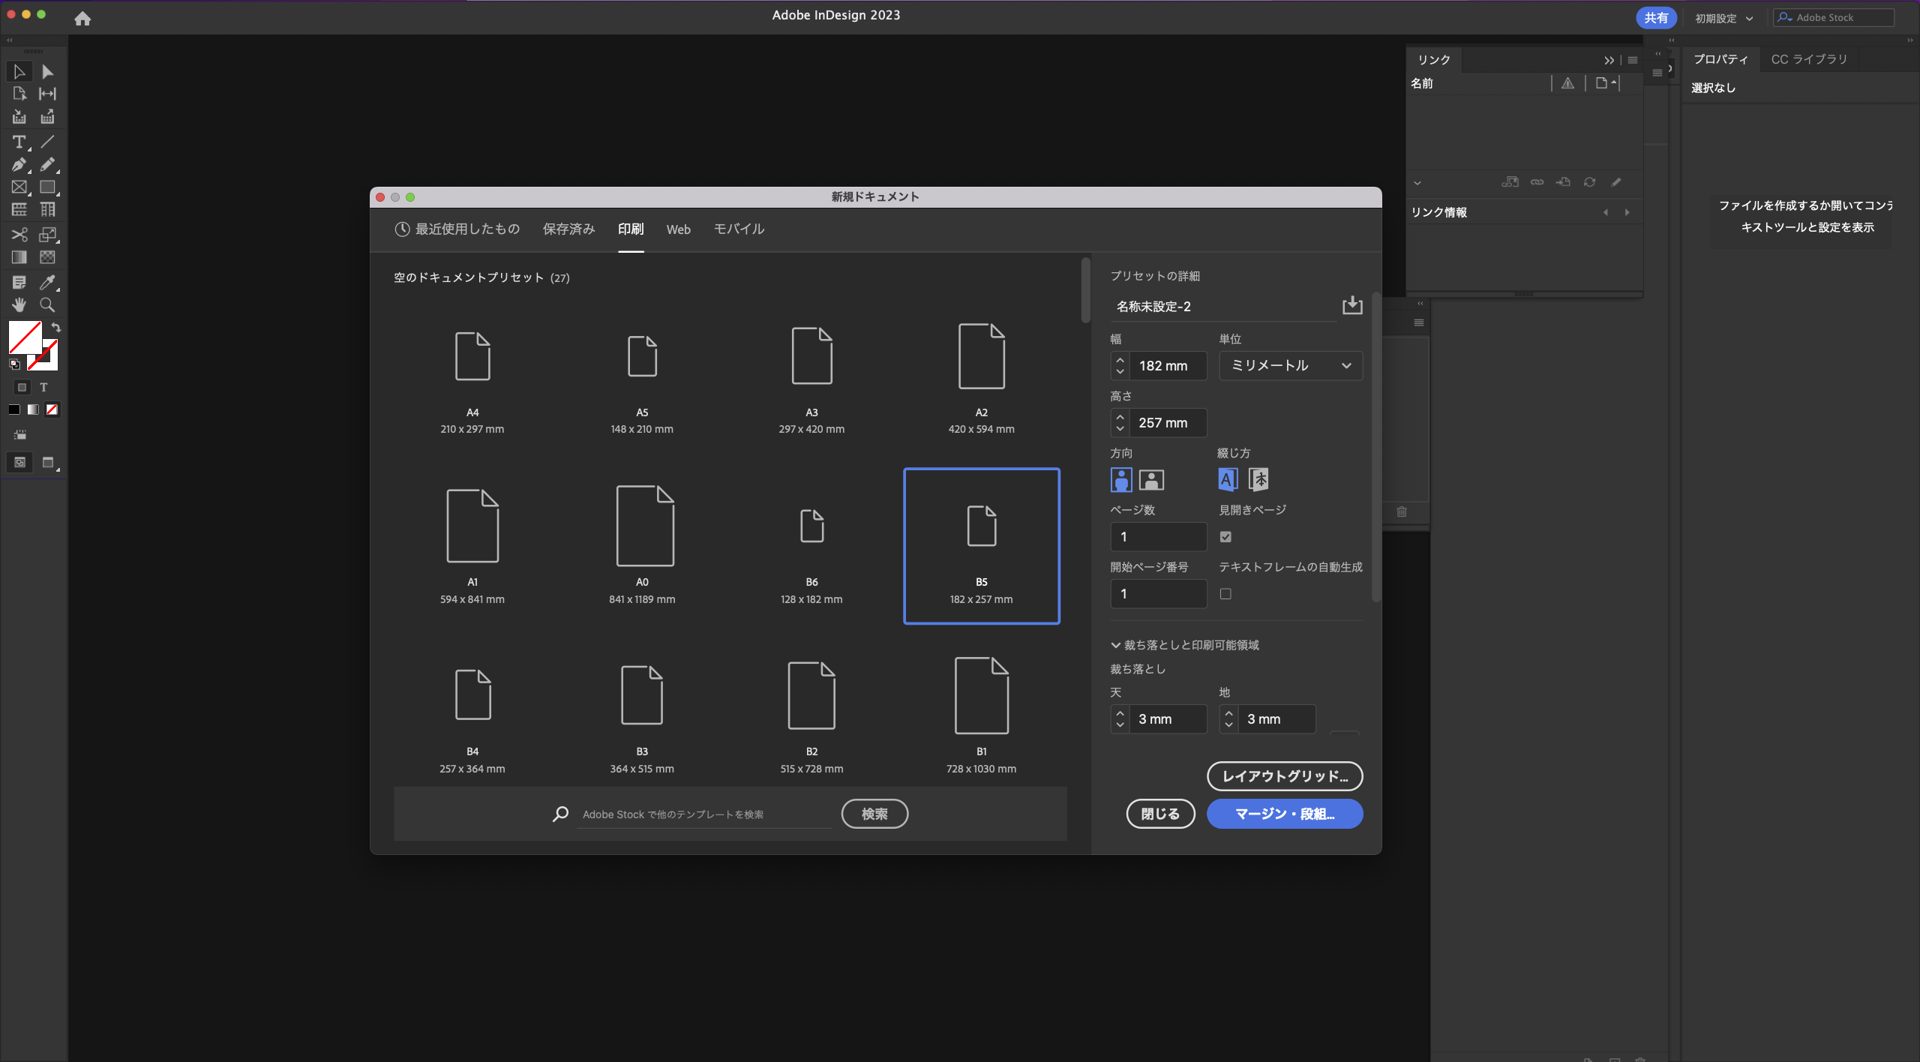Open the 最近使用したもの tab

[x=457, y=229]
